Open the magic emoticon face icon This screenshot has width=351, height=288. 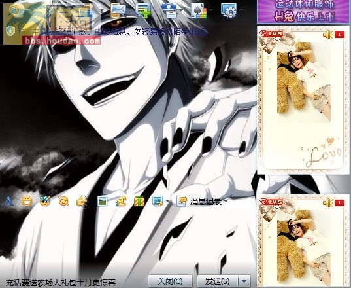click(x=45, y=201)
